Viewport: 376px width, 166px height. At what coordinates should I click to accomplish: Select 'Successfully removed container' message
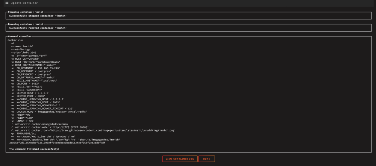(38, 28)
